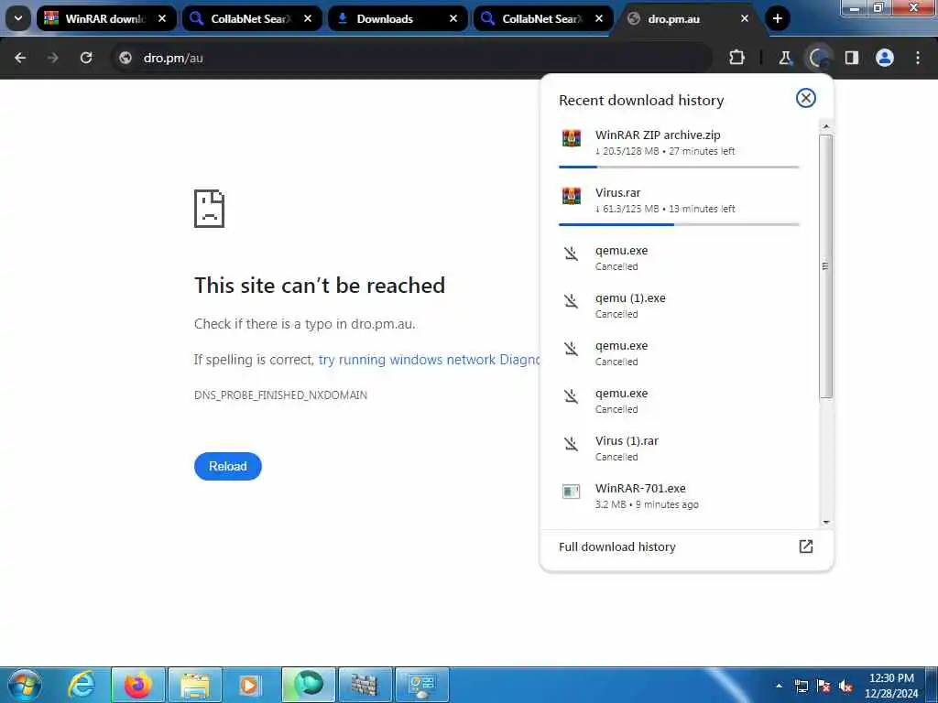This screenshot has height=703, width=938.
Task: Click the blue Reload button
Action: [x=227, y=466]
